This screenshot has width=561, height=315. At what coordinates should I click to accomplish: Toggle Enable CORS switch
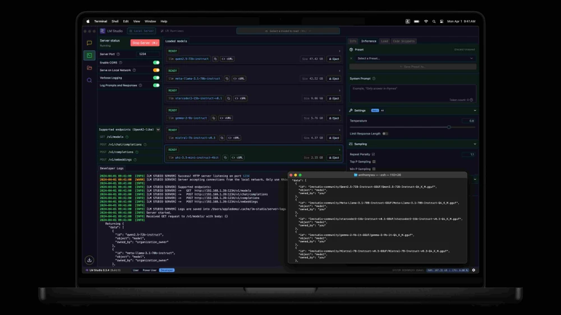tap(156, 63)
